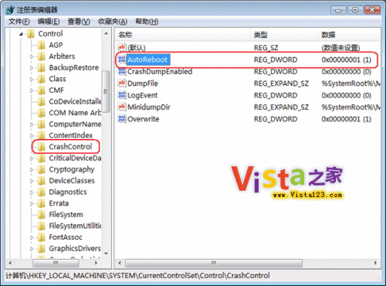Click AutoReboot data 0x00000001 (1)
This screenshot has width=386, height=286.
(x=347, y=60)
